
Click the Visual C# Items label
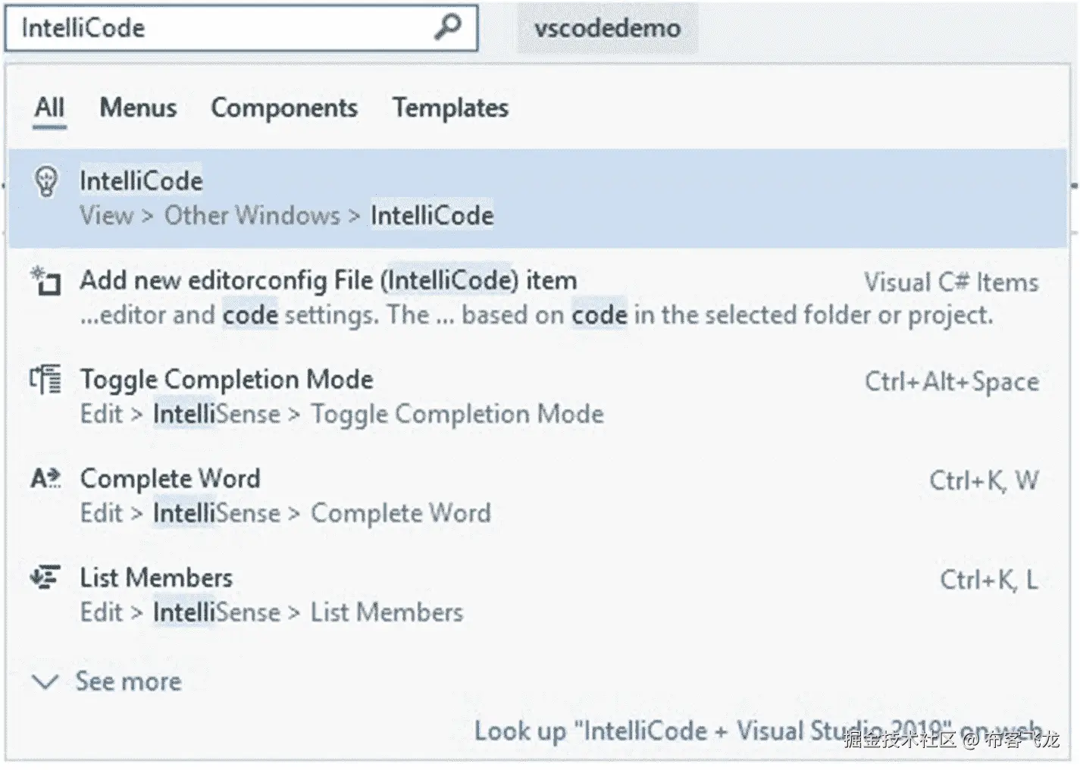pos(950,281)
